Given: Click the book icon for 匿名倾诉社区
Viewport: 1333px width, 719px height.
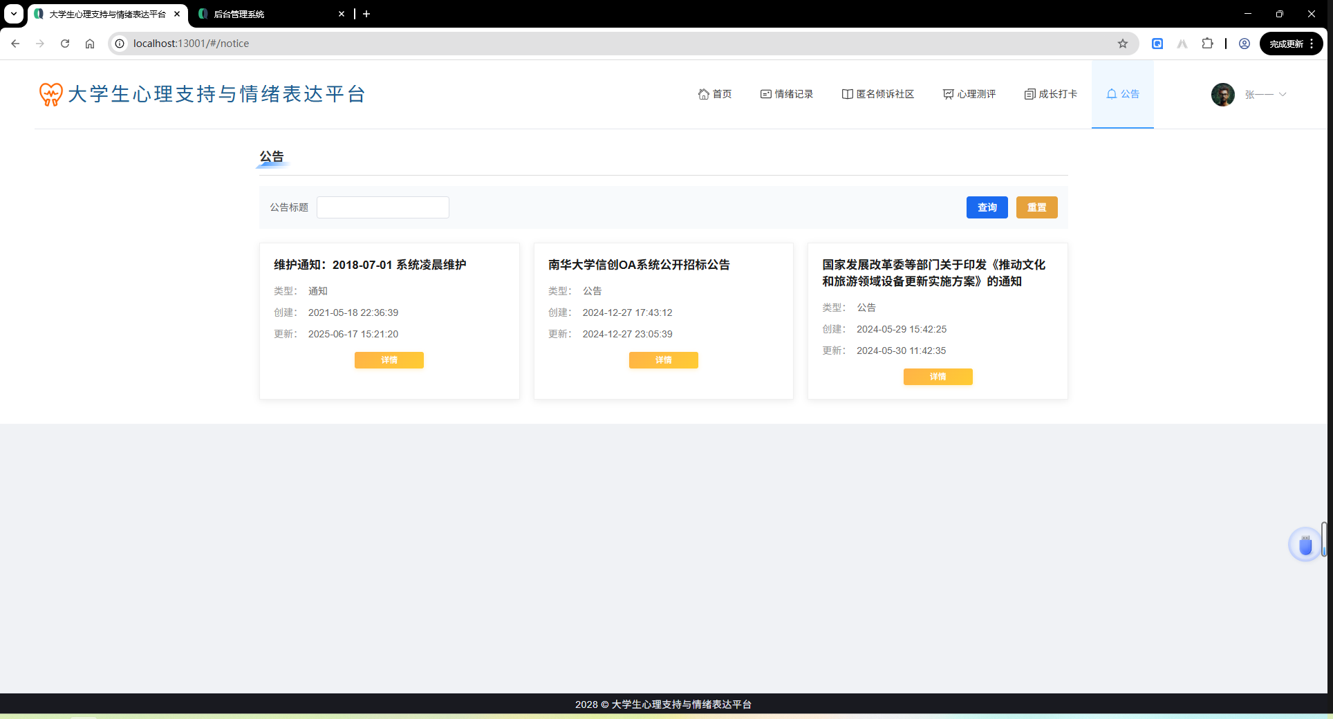Looking at the screenshot, I should [846, 94].
